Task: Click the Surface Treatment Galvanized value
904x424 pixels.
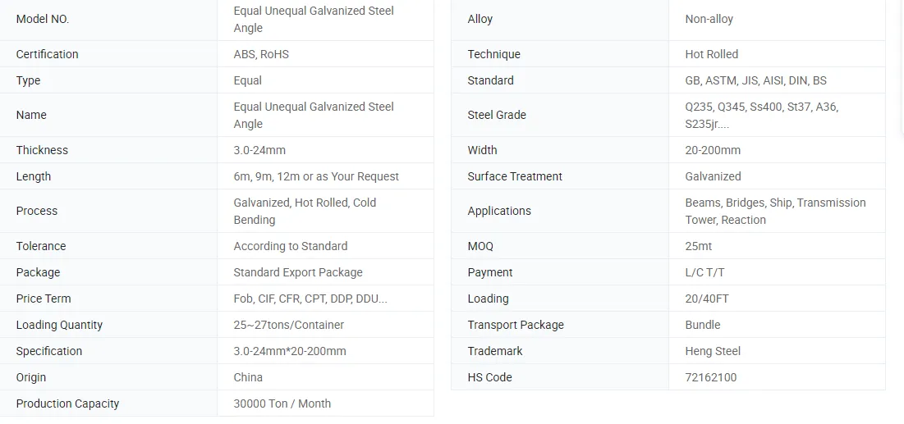Action: (714, 177)
